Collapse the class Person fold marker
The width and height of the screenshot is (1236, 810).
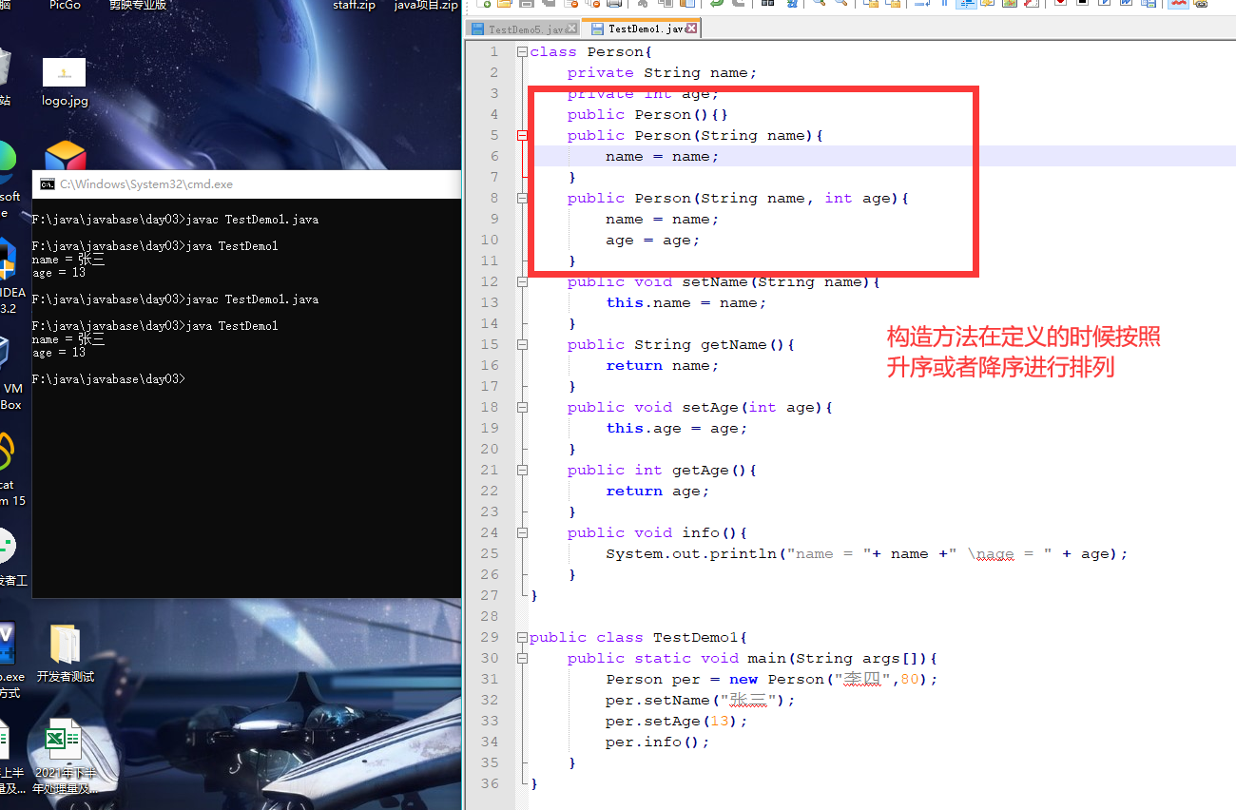click(x=522, y=51)
